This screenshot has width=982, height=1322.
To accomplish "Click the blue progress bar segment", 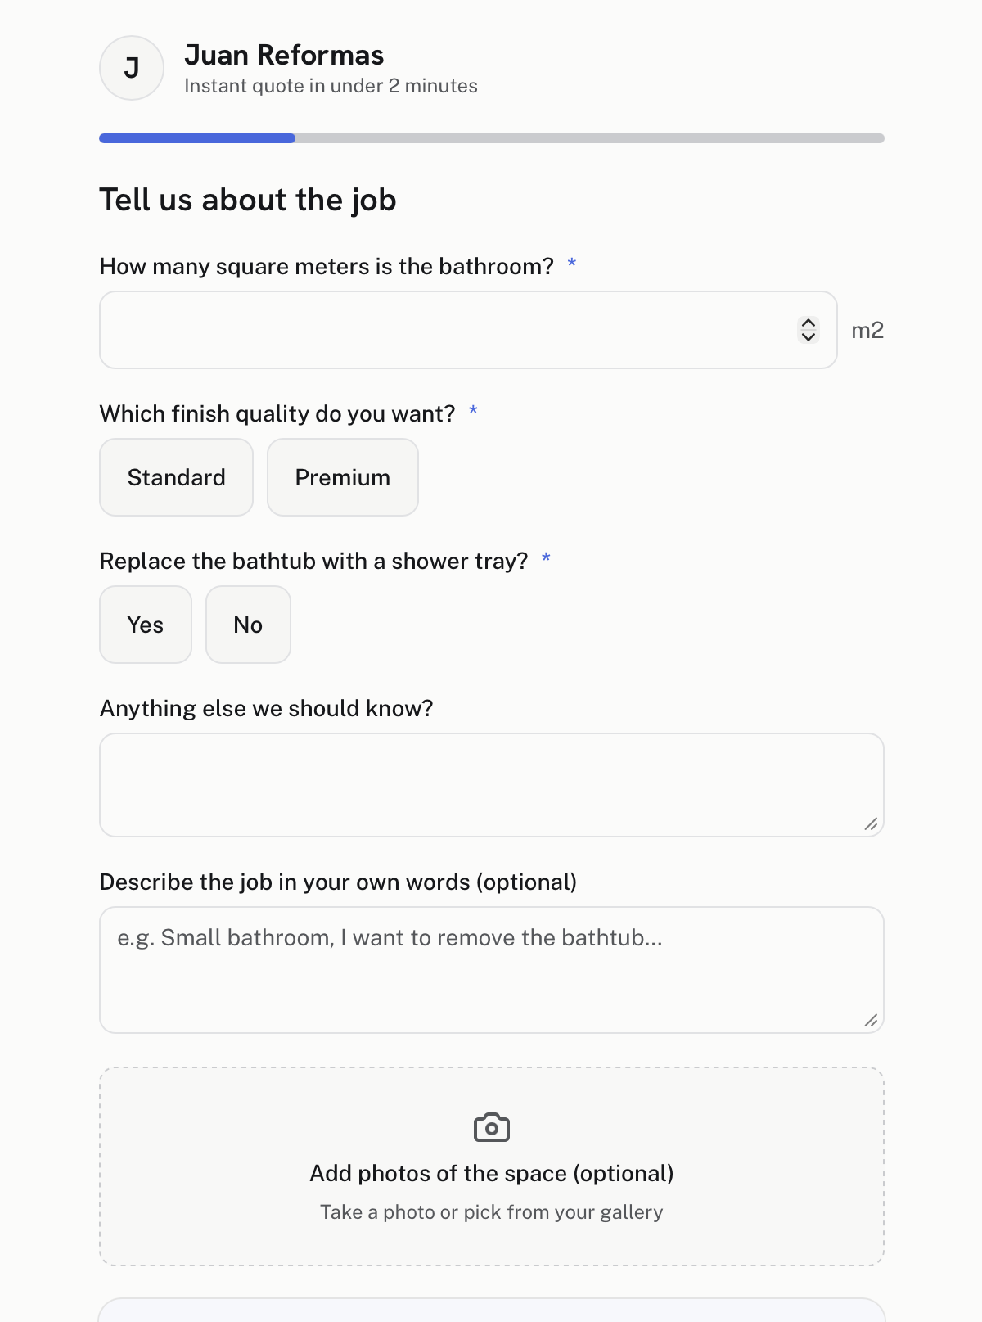I will 197,138.
